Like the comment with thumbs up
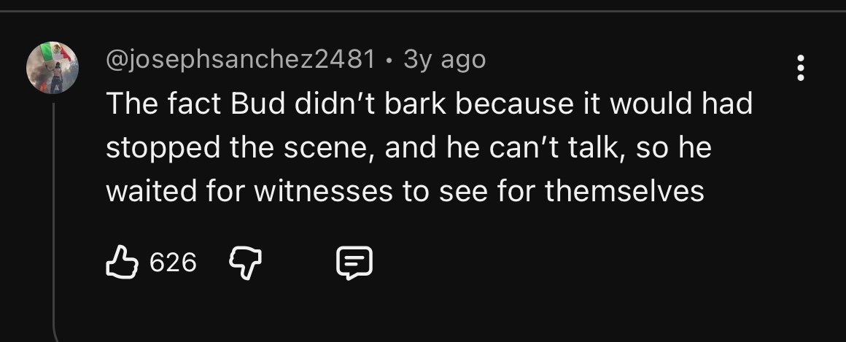The image size is (846, 342). pyautogui.click(x=123, y=262)
